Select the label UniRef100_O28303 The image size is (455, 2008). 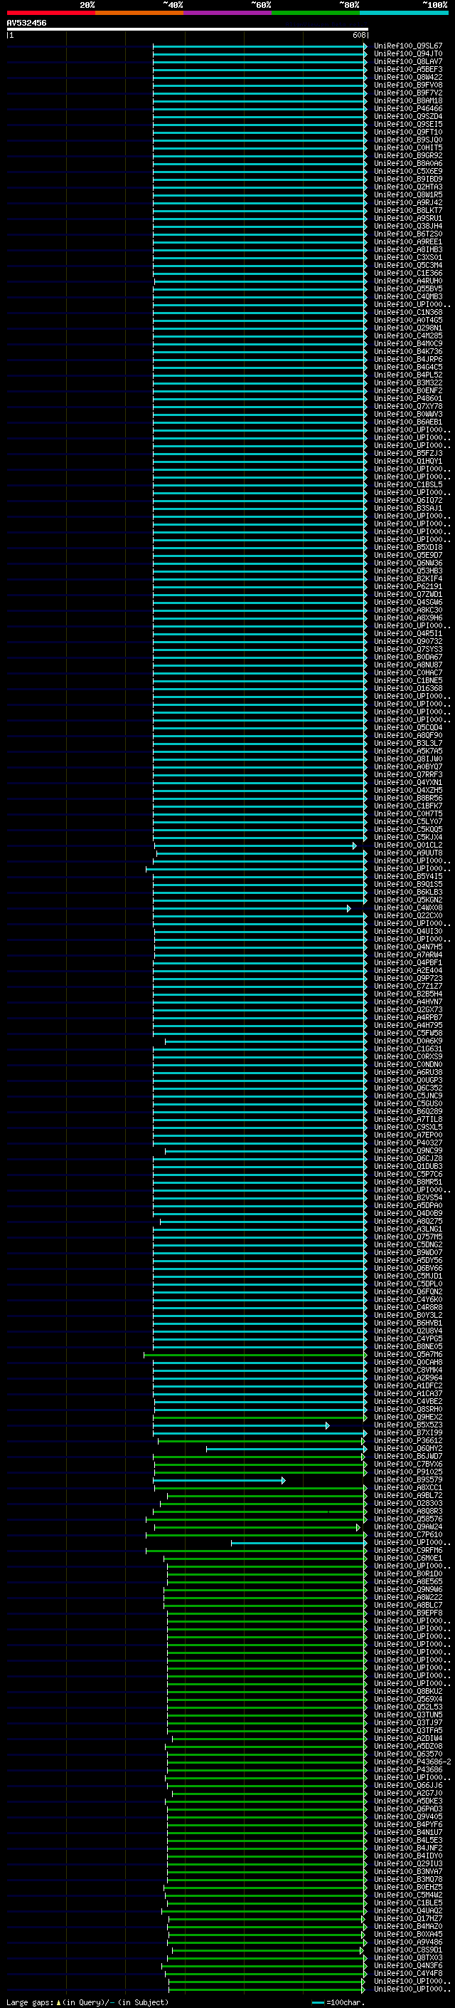[x=408, y=1503]
